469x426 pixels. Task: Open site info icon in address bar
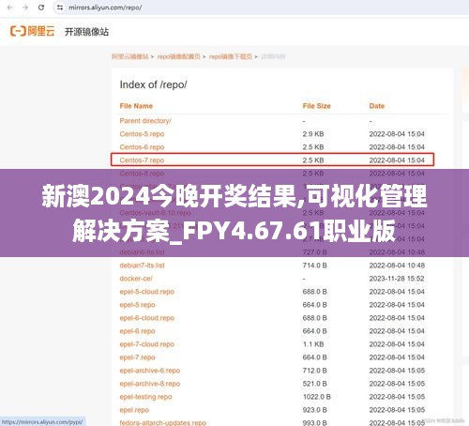pos(60,8)
